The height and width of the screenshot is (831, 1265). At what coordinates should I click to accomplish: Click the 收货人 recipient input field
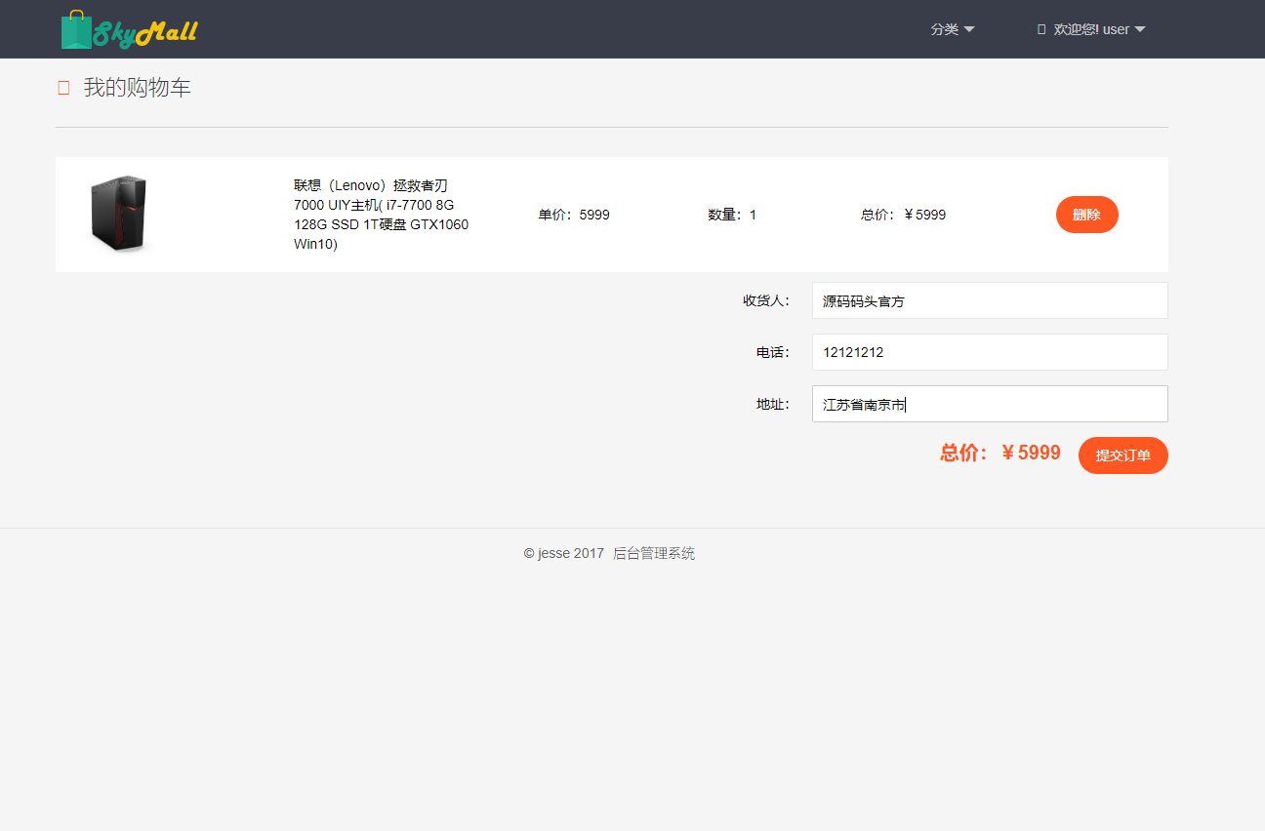pyautogui.click(x=989, y=300)
